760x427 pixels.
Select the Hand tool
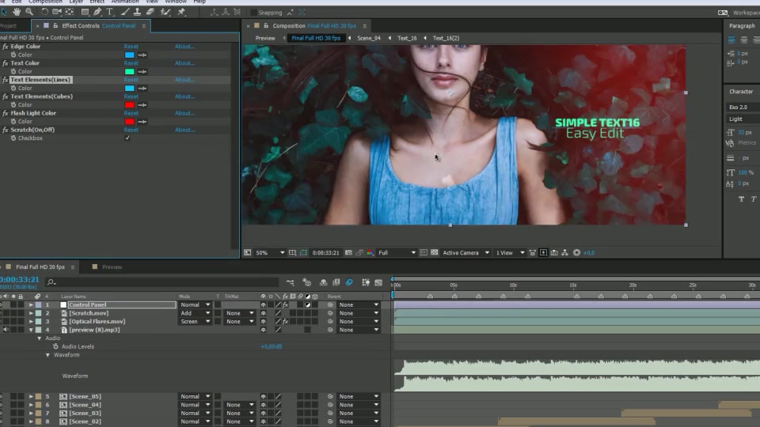pos(17,12)
